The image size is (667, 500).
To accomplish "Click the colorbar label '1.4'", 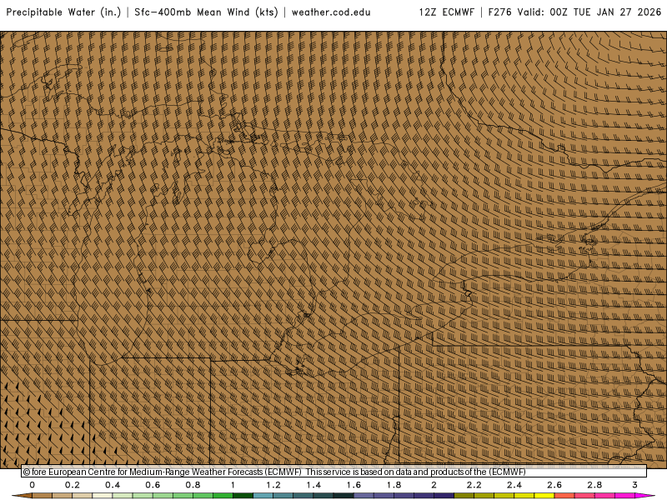I will pos(313,485).
